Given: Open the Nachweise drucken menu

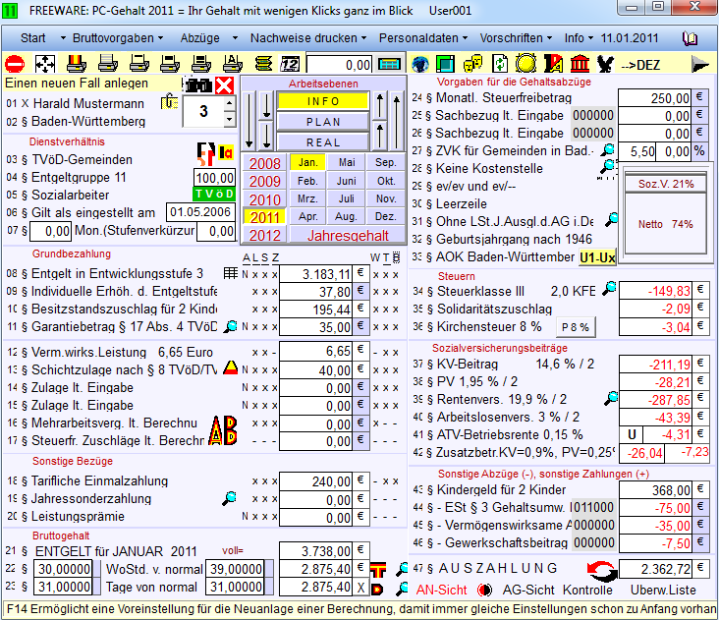Looking at the screenshot, I should [306, 38].
